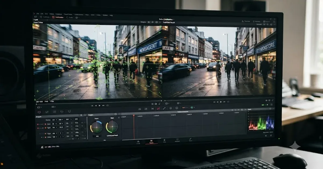The height and width of the screenshot is (169, 323).
Task: Play the left viewer clip
Action: coord(99,105)
